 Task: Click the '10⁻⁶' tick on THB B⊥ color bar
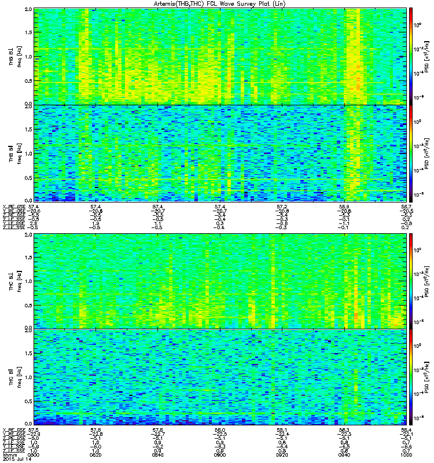(418, 97)
